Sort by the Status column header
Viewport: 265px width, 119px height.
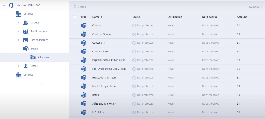(137, 17)
